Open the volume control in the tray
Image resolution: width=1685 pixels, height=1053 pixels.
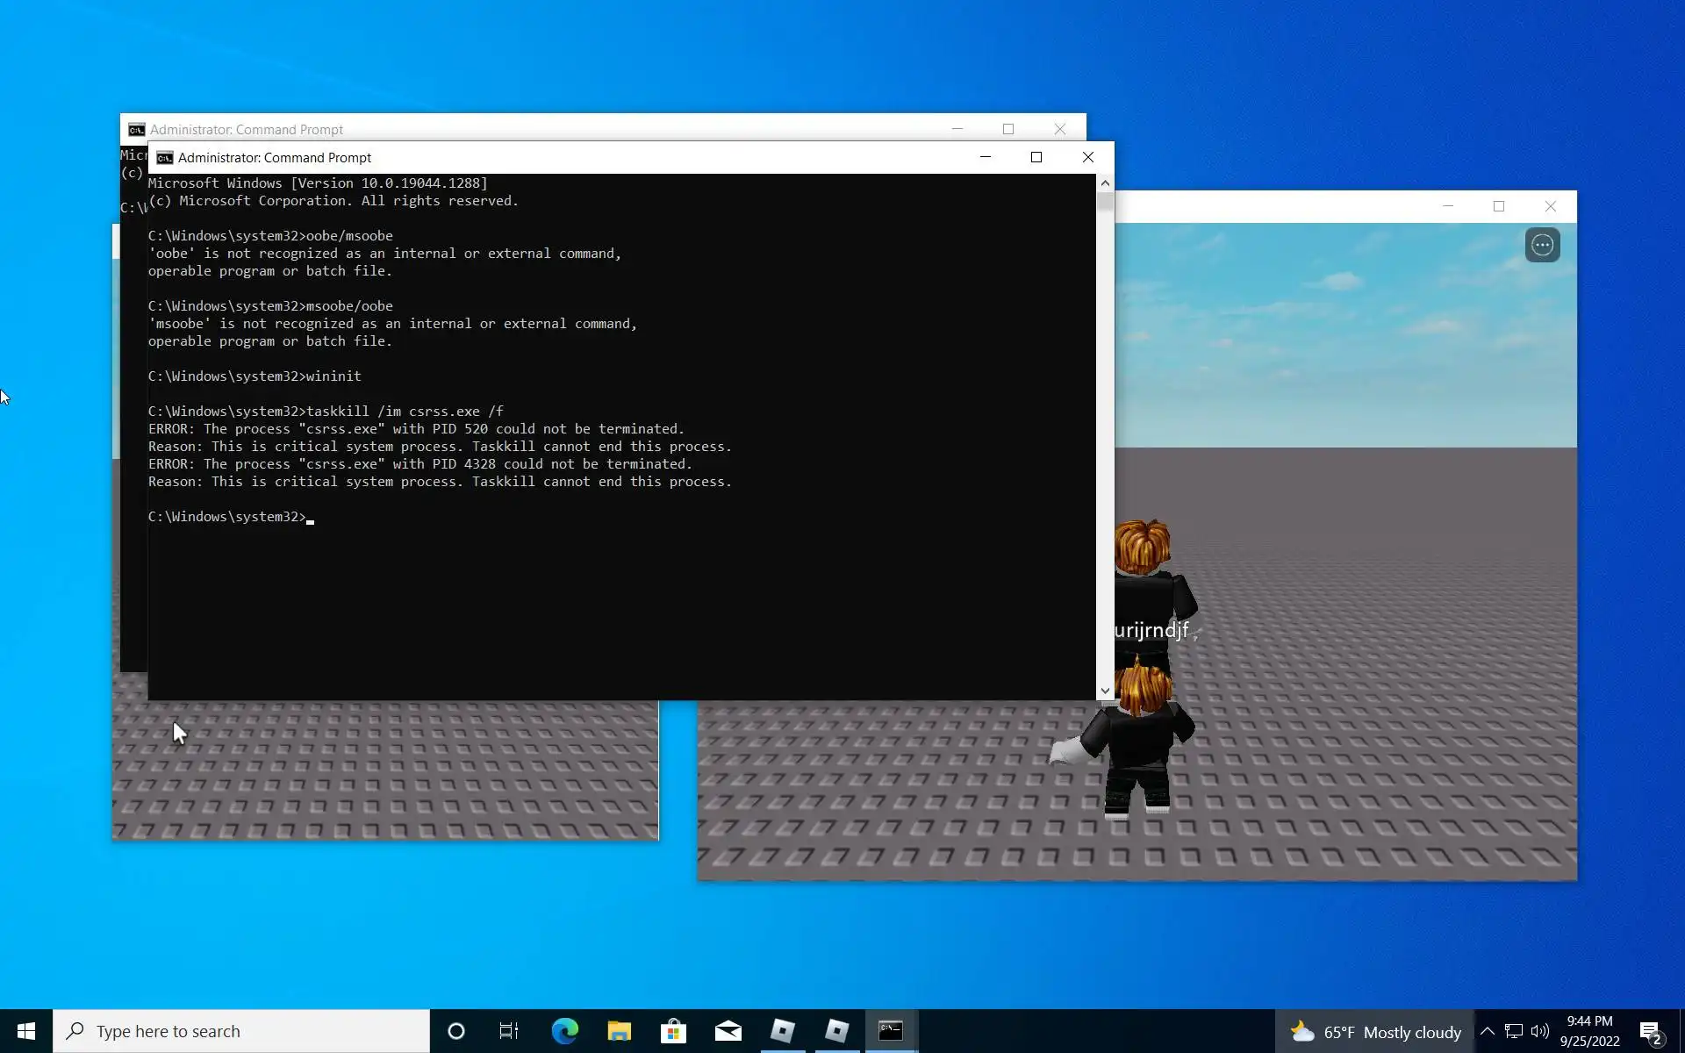click(1539, 1031)
